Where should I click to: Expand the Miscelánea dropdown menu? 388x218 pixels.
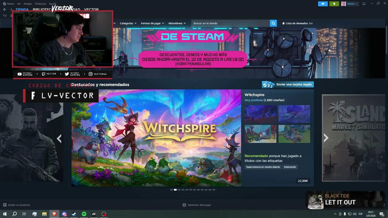[177, 23]
